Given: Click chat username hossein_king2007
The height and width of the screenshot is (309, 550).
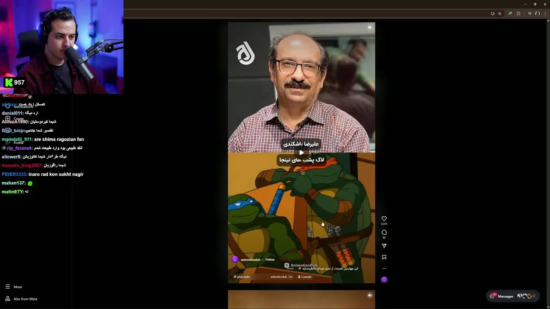Looking at the screenshot, I should (22, 166).
